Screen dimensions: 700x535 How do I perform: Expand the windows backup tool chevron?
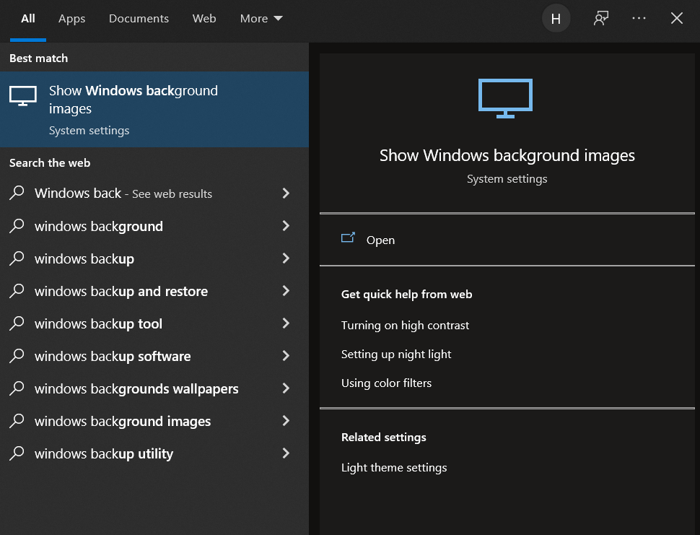(286, 323)
